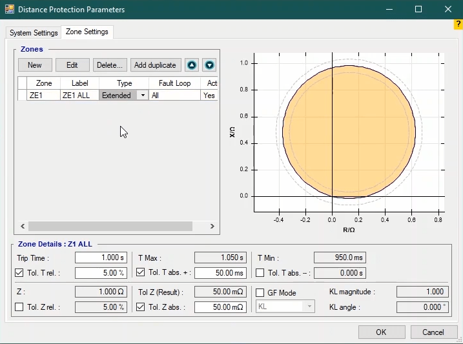
Task: Maximize the Distance Protection Parameters window
Action: (x=418, y=10)
